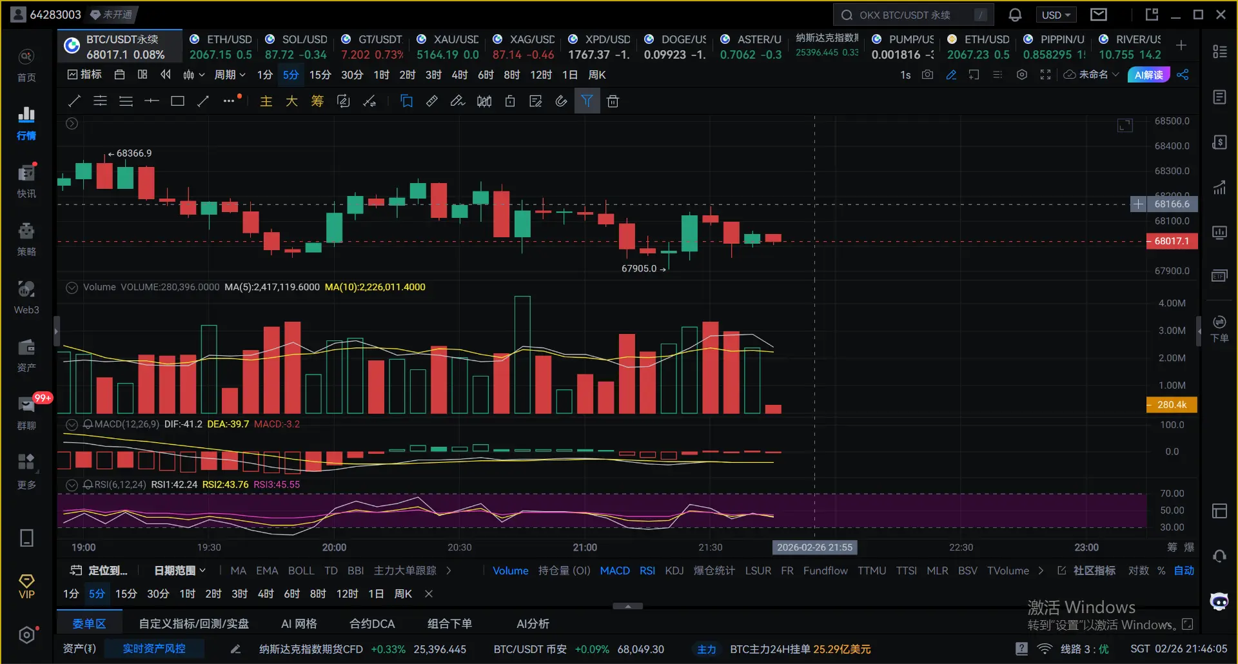Open the 下单 order panel icon
This screenshot has width=1238, height=664.
[1219, 329]
